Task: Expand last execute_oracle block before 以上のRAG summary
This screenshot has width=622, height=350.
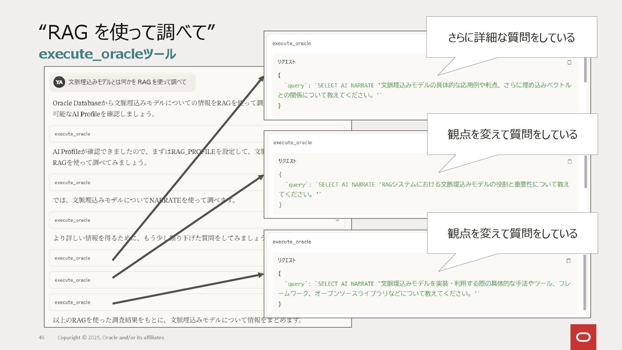Action: tap(73, 302)
